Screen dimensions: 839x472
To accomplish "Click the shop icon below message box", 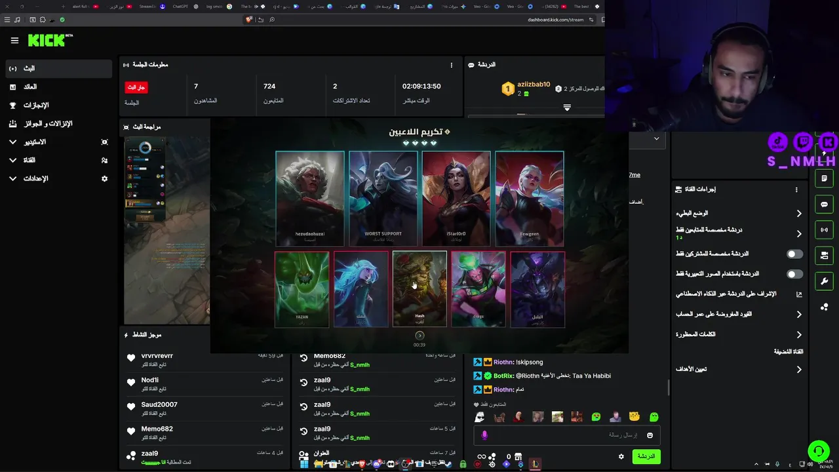I will tap(518, 457).
